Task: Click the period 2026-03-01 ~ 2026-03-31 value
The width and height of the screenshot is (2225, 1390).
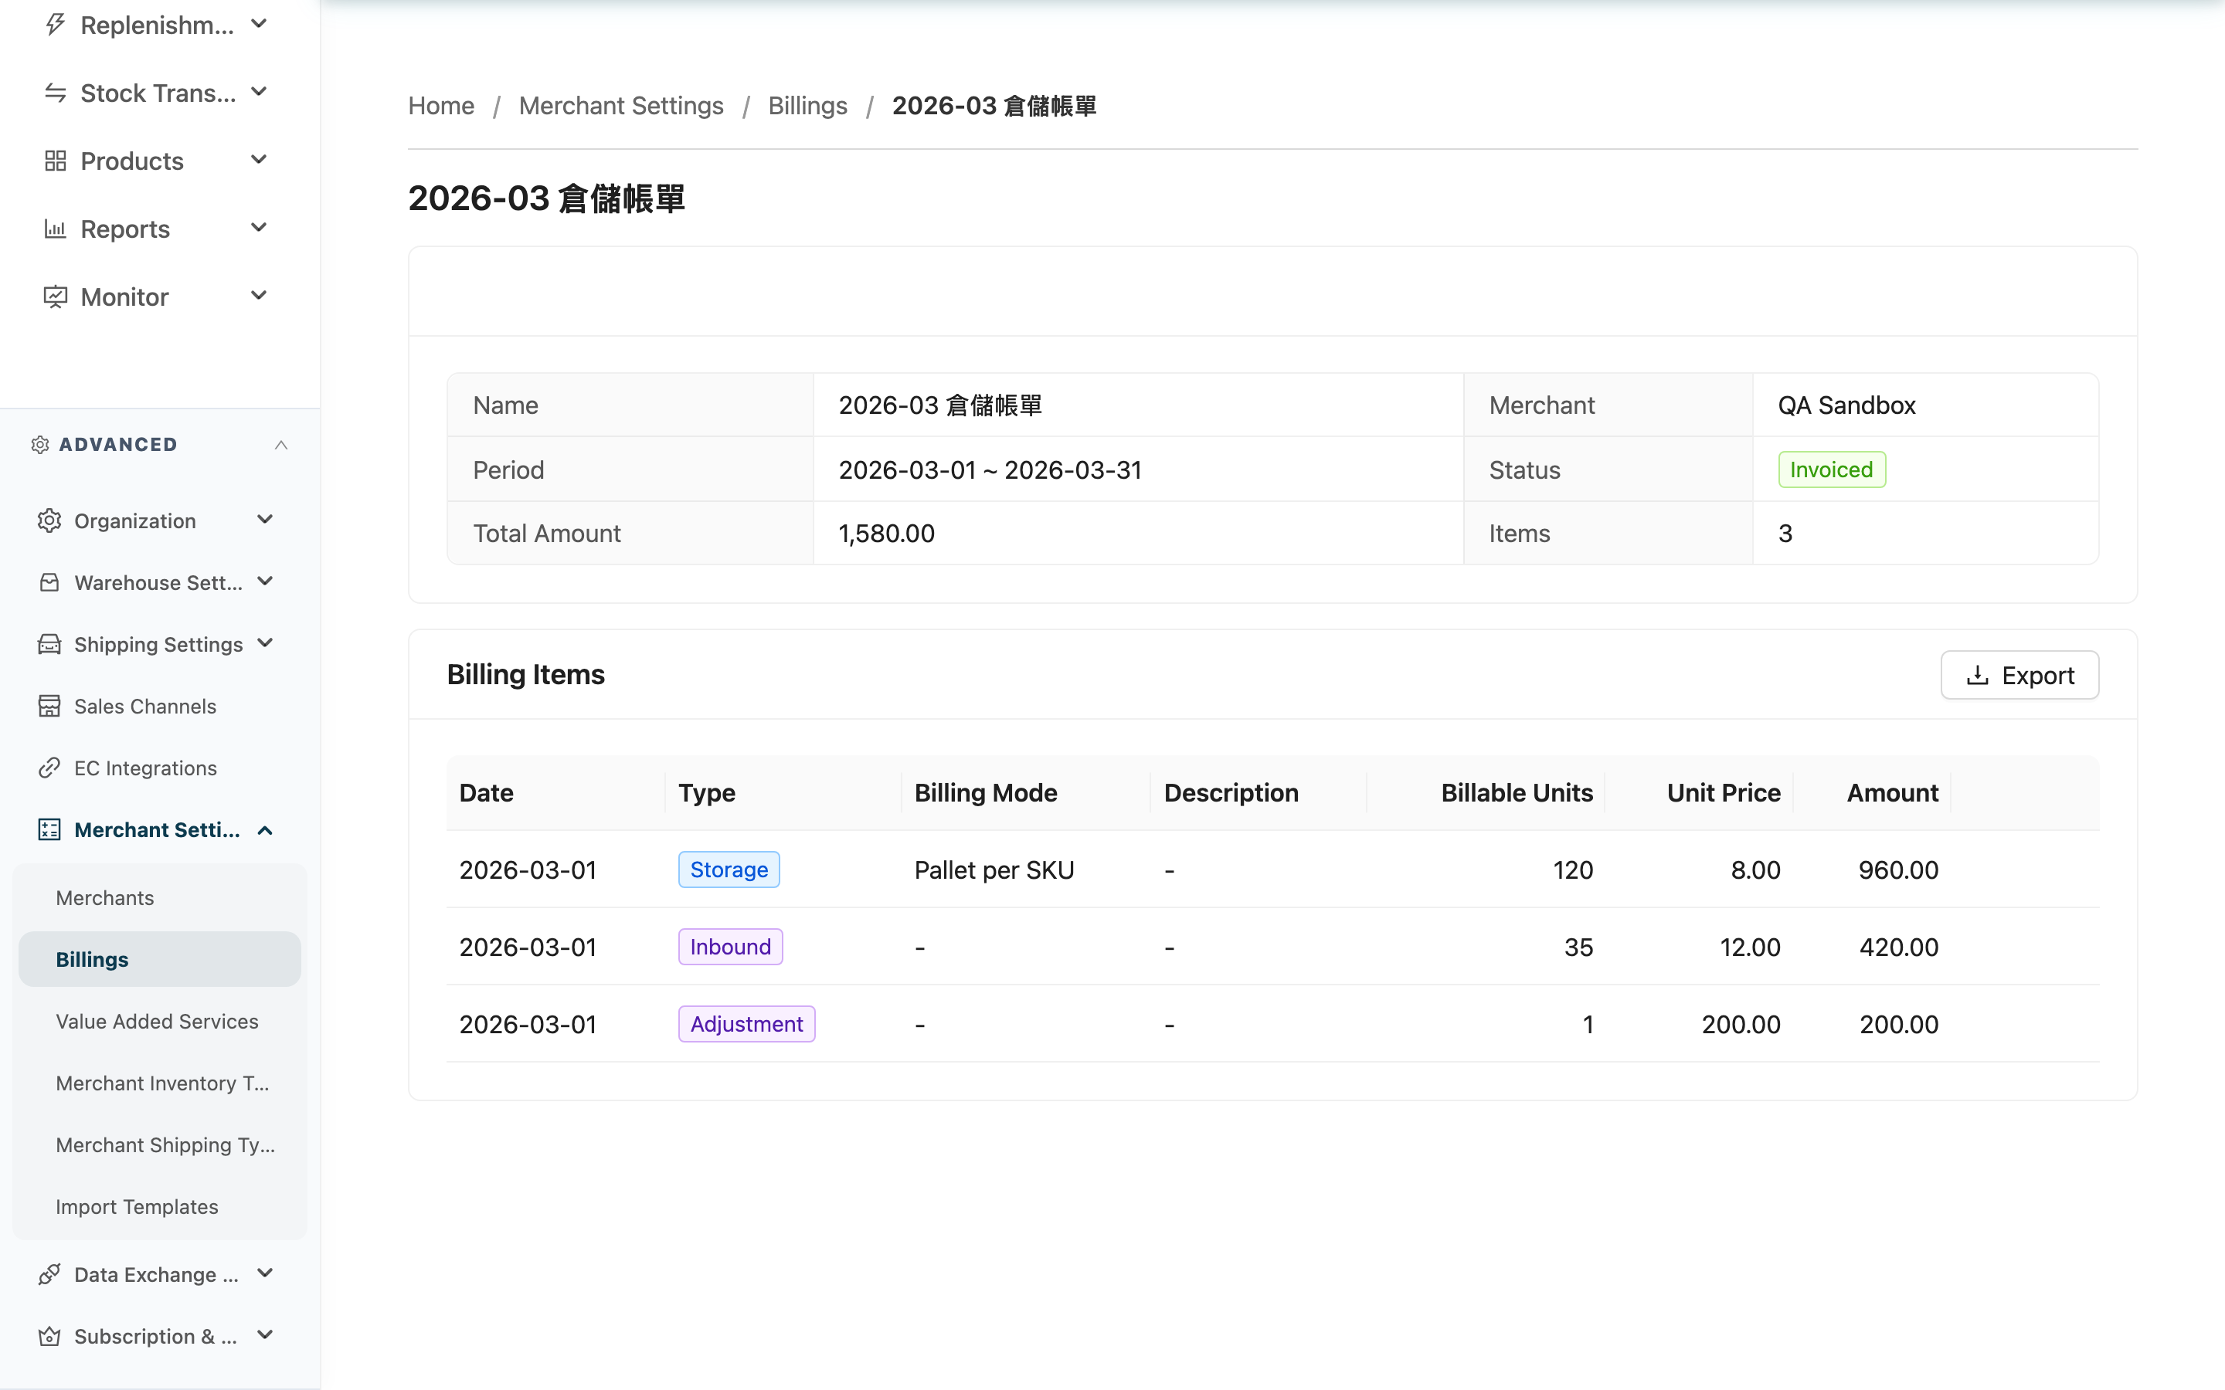Action: [x=990, y=470]
